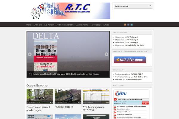Viewport: 179px width, 119px height.
Task: Open the Les 3 Ballons dark thumbnail at bottom
Action: pos(96,117)
